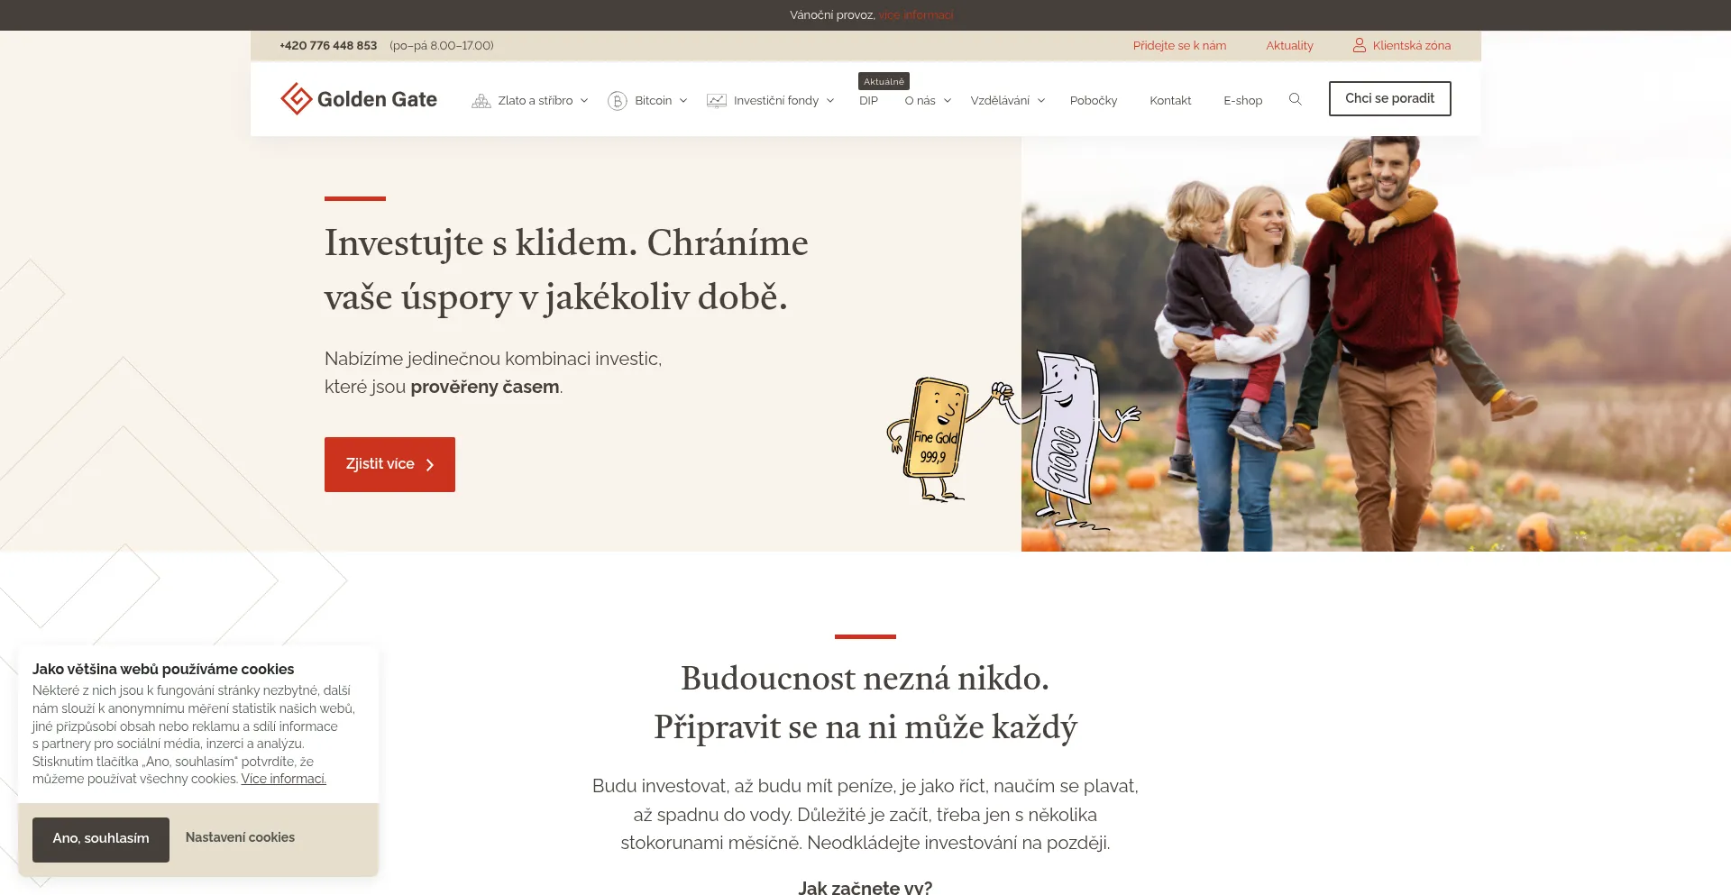Click the family photo in hero banner
Viewport: 1731px width, 895px height.
[1376, 343]
